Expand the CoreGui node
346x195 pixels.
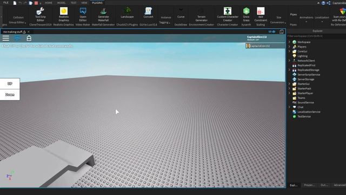[289, 51]
